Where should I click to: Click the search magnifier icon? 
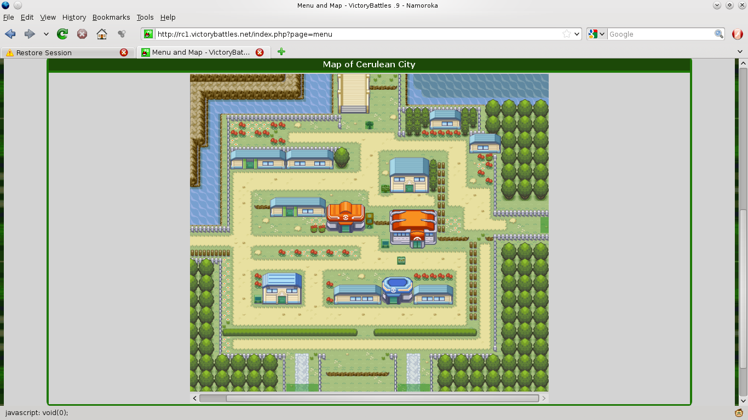point(719,34)
